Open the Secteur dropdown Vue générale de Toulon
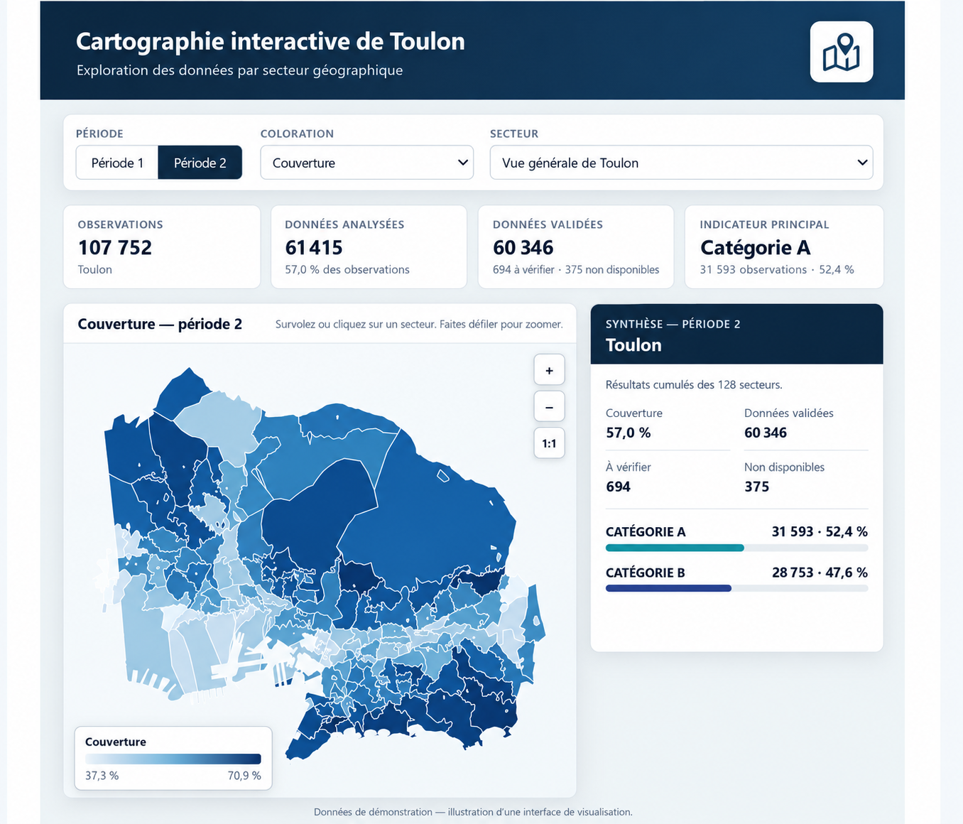Screen dimensions: 963x824 (681, 163)
